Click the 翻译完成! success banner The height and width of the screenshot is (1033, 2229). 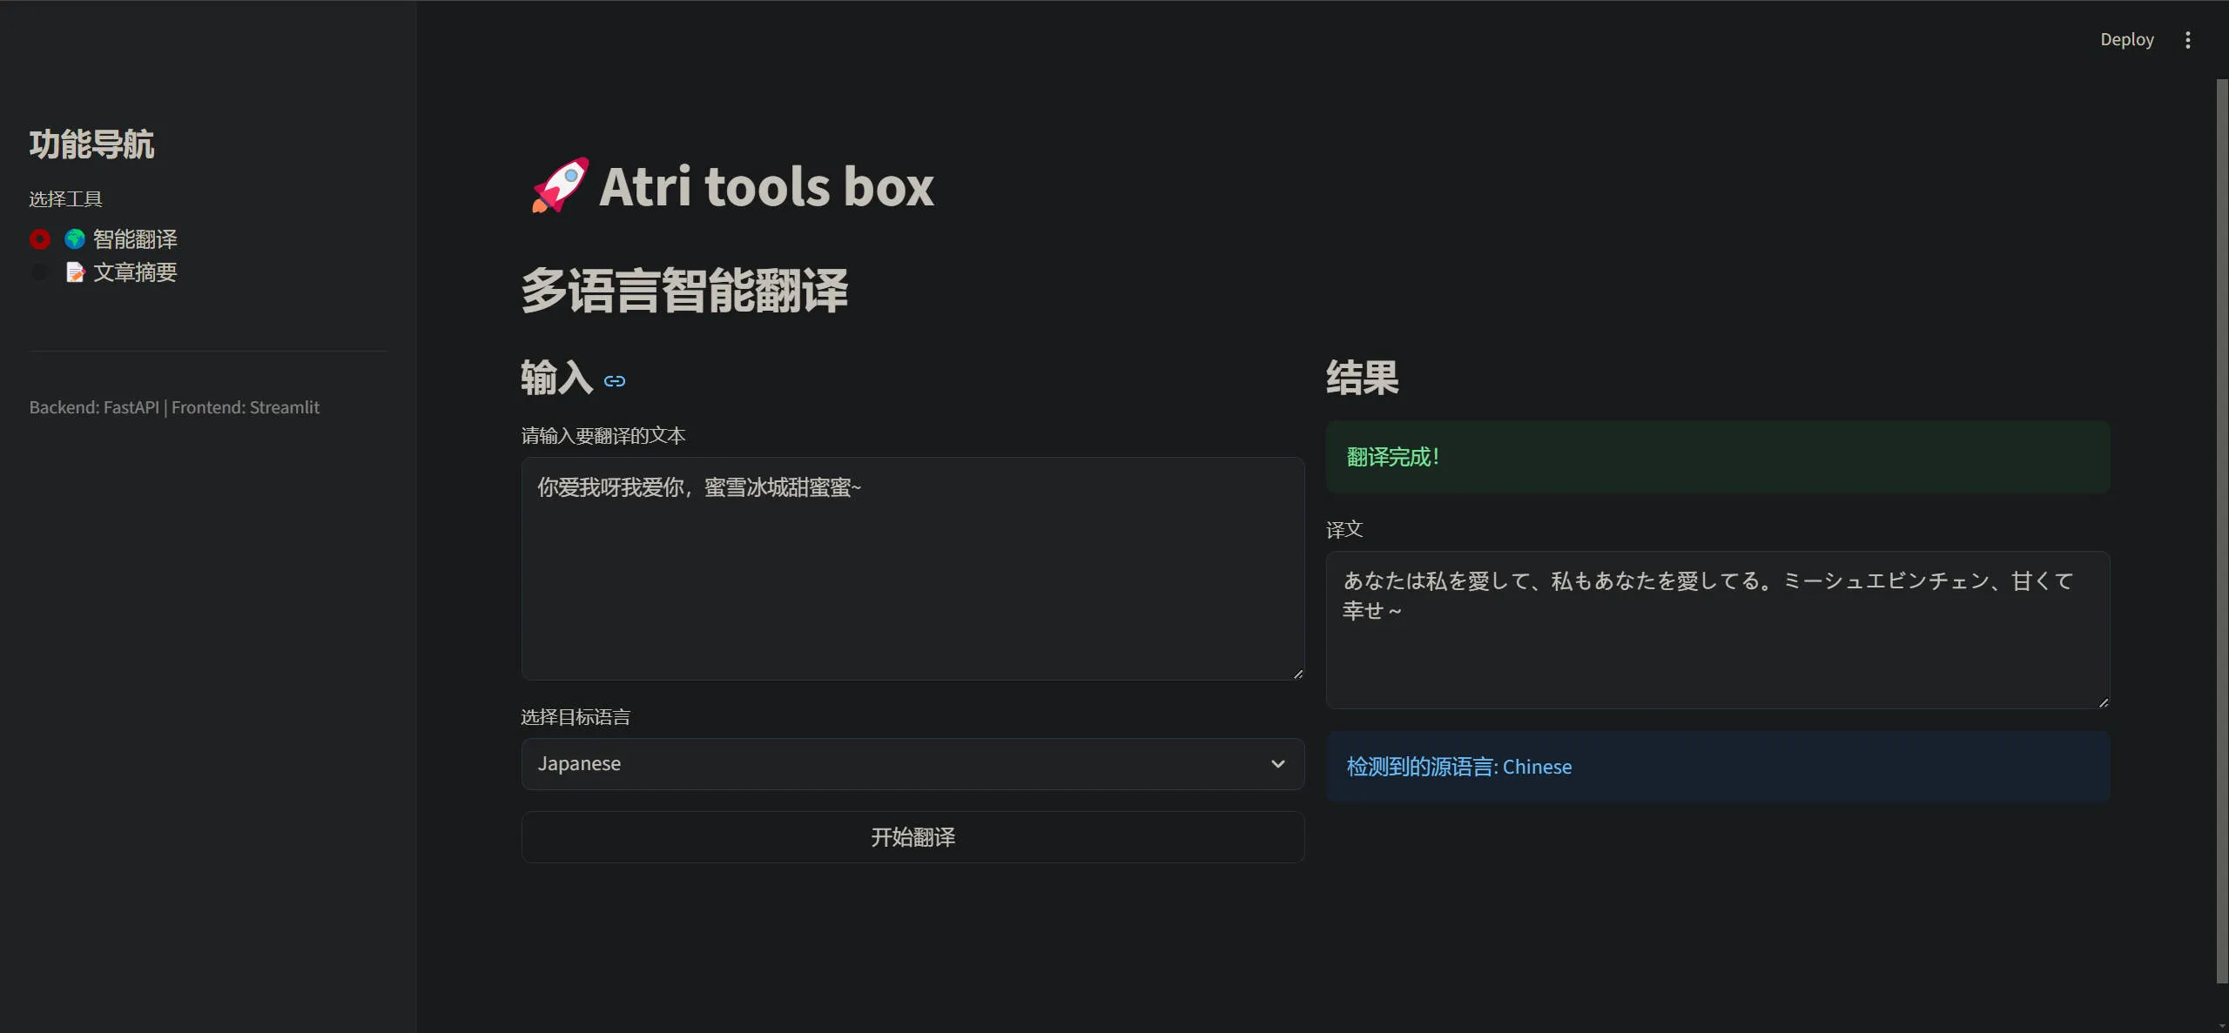pyautogui.click(x=1716, y=457)
